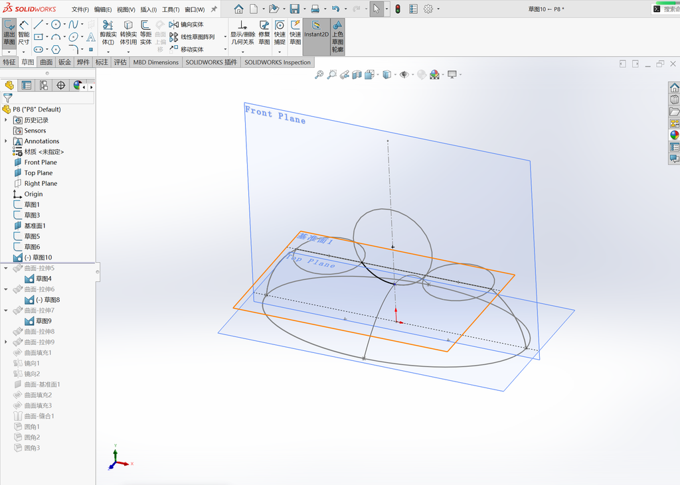The width and height of the screenshot is (680, 485).
Task: Click the Exit Sketch (退出草图) button
Action: point(9,33)
